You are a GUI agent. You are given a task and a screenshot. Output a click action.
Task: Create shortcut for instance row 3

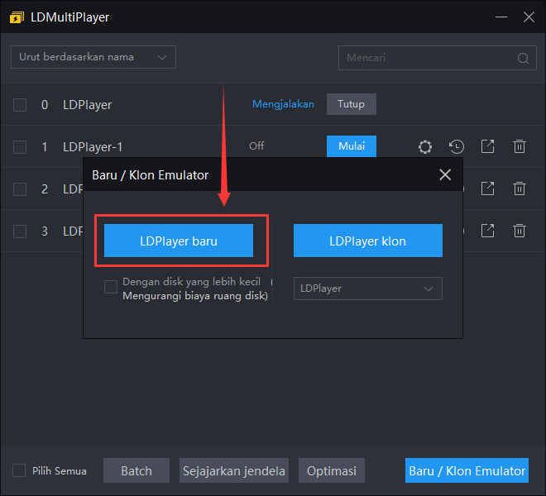click(x=487, y=231)
